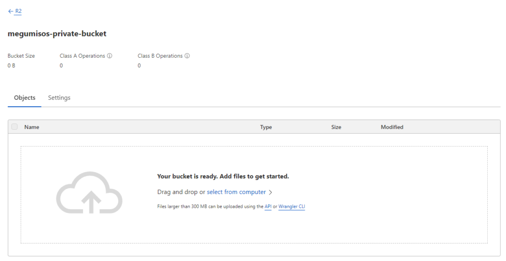Click the megumisos-private-bucket title
This screenshot has width=506, height=261.
click(x=57, y=34)
